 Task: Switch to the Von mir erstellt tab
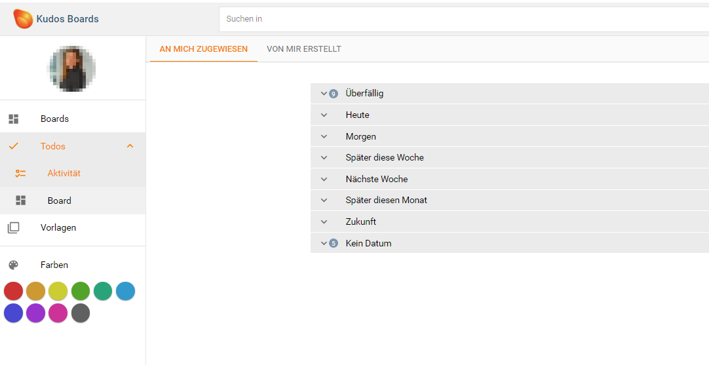[x=304, y=49]
